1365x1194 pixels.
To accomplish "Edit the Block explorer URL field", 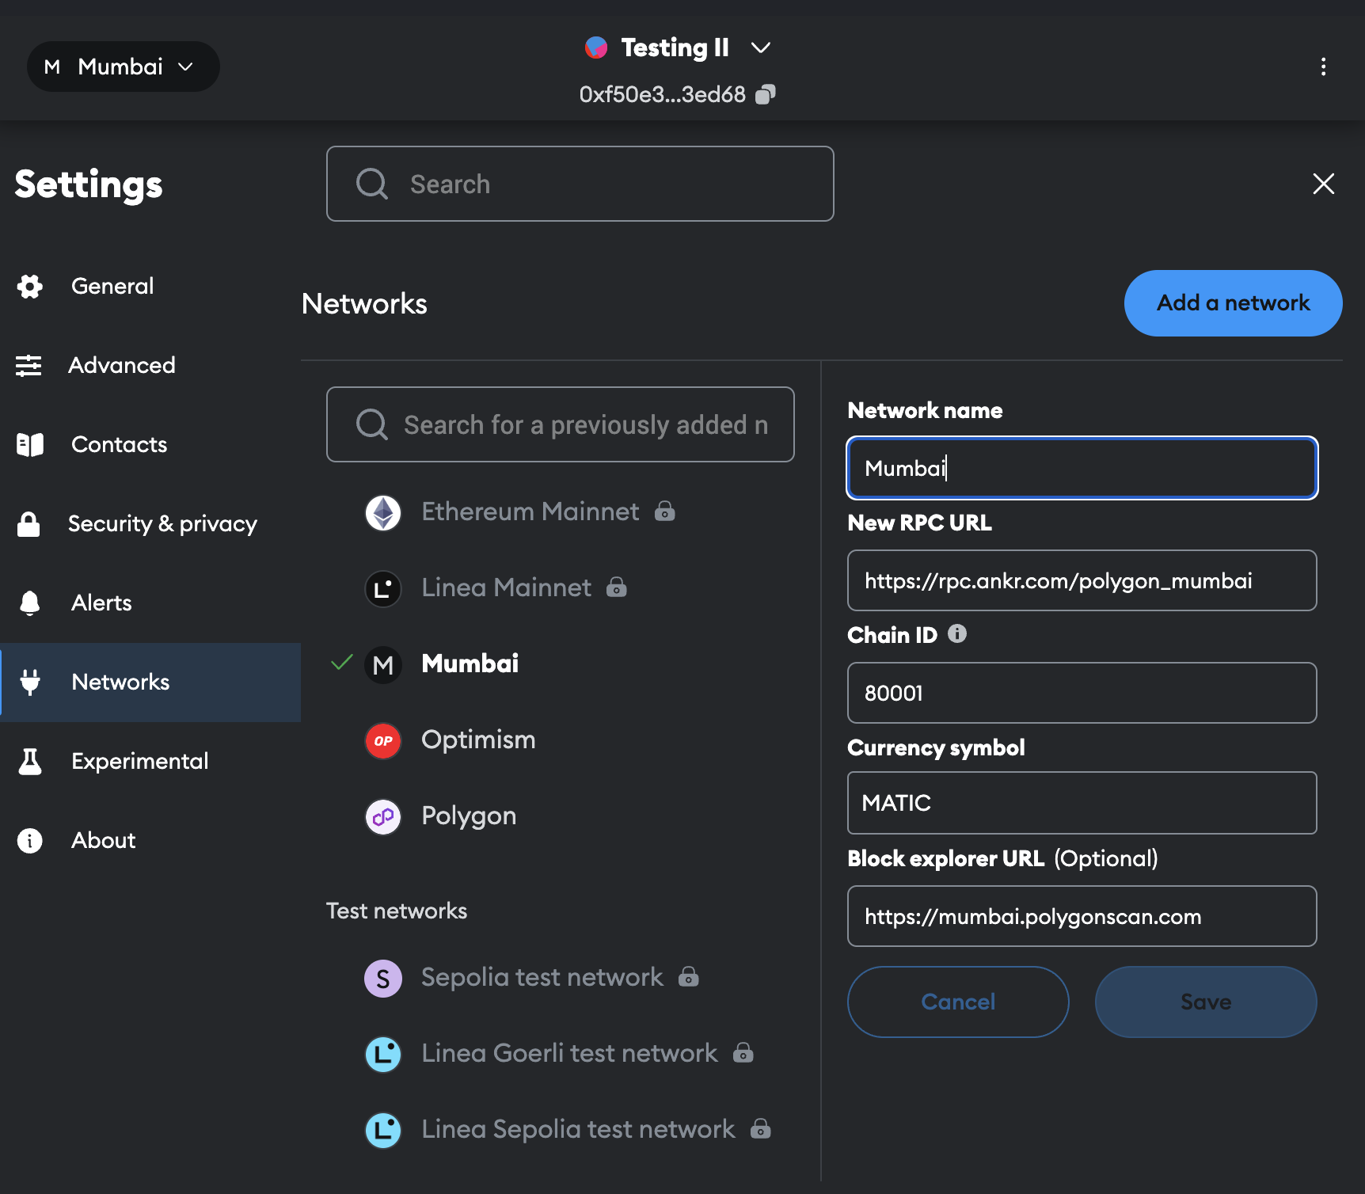I will 1082,916.
